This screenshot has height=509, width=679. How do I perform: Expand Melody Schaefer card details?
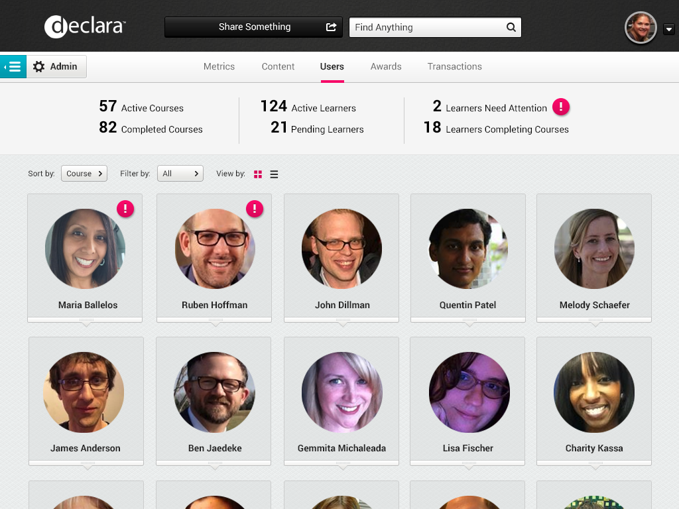click(595, 321)
